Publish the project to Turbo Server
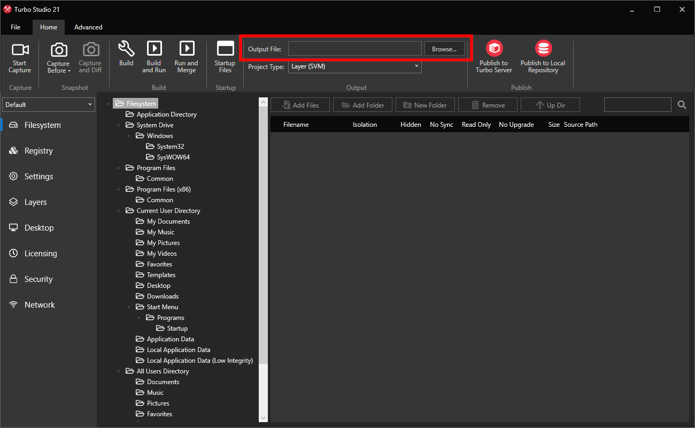Image resolution: width=695 pixels, height=428 pixels. click(493, 56)
